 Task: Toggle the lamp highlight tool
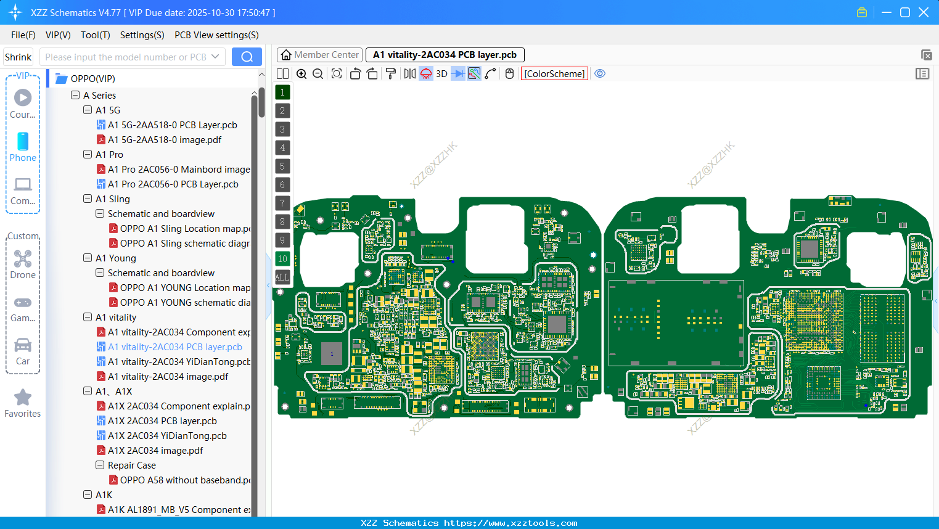[x=425, y=73]
